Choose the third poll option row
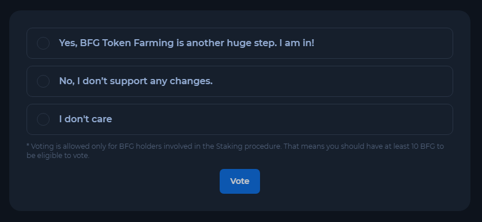 (x=240, y=119)
